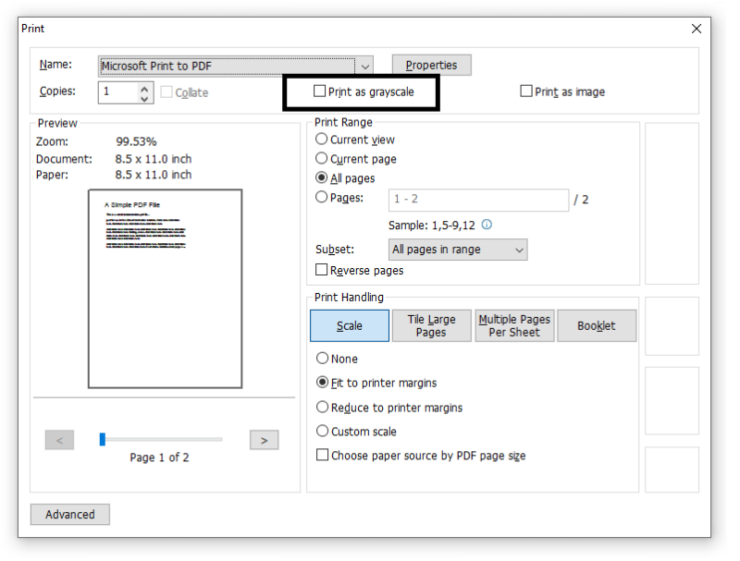This screenshot has width=740, height=561.
Task: Switch to Tile Large Pages tab
Action: coord(431,325)
